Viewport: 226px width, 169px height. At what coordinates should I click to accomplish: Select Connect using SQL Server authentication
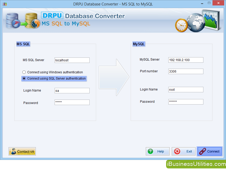[54, 79]
